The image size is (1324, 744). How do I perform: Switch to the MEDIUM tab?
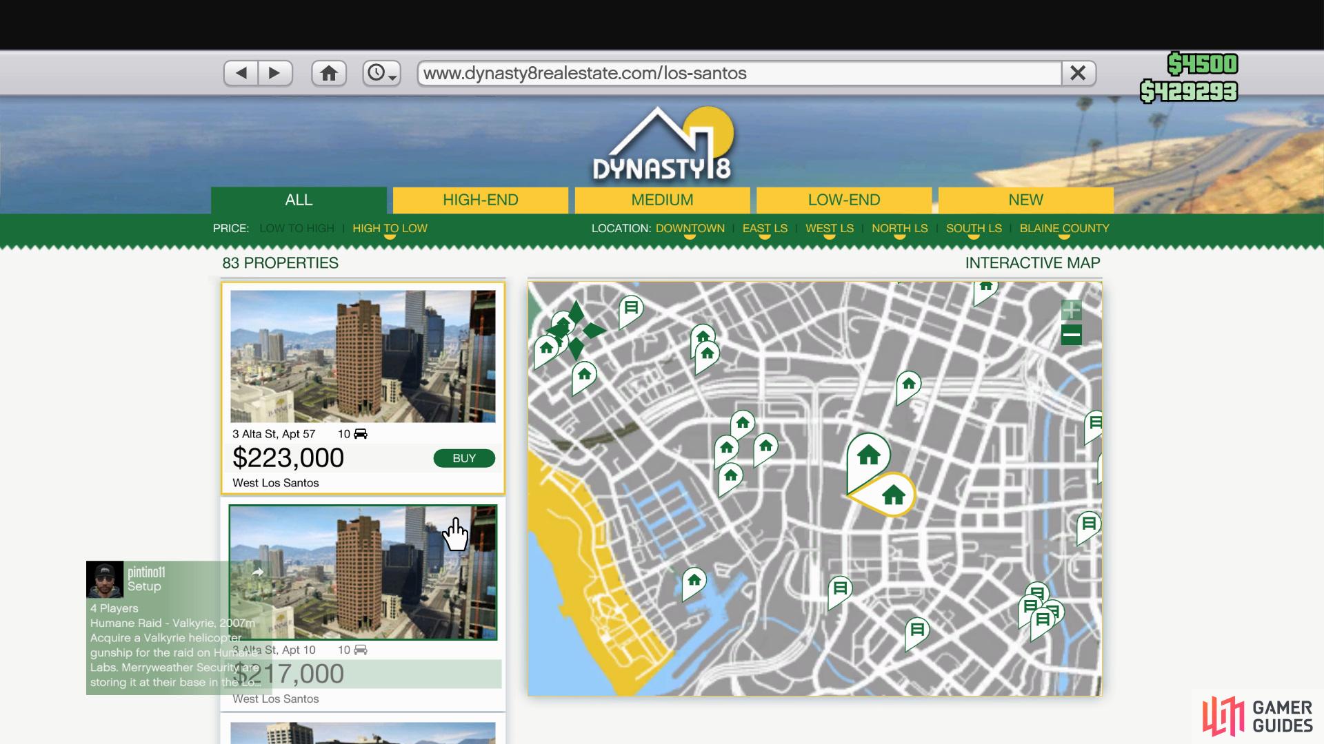662,200
